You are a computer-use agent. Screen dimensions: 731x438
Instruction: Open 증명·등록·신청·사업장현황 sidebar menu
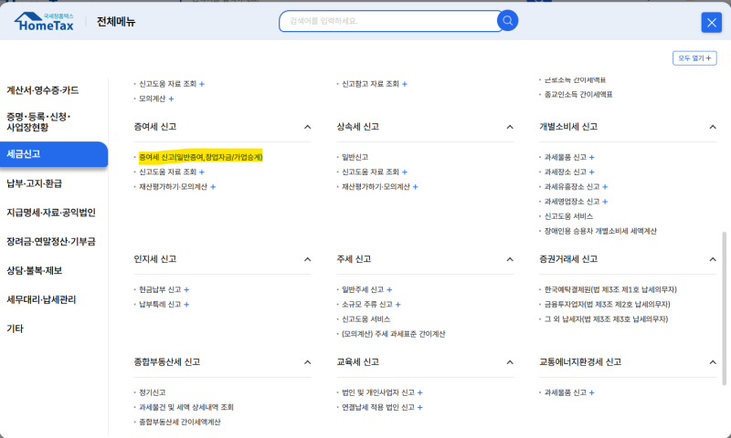tap(38, 122)
